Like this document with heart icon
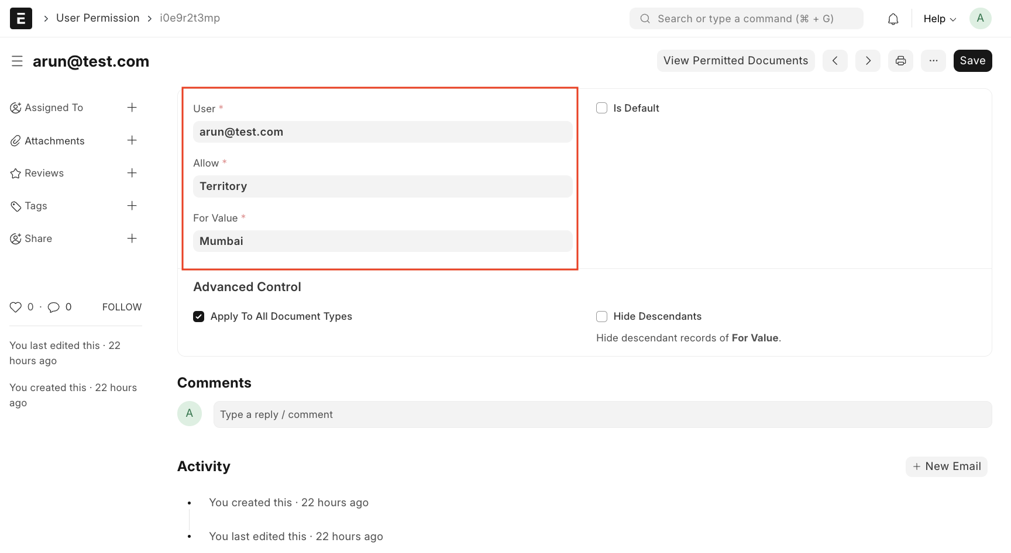This screenshot has height=553, width=1011. (16, 307)
